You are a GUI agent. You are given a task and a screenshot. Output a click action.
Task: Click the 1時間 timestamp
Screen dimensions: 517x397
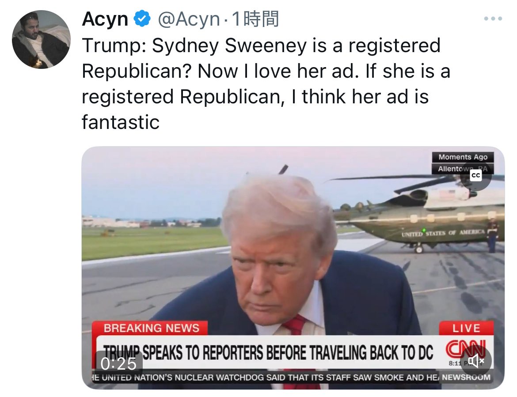255,19
